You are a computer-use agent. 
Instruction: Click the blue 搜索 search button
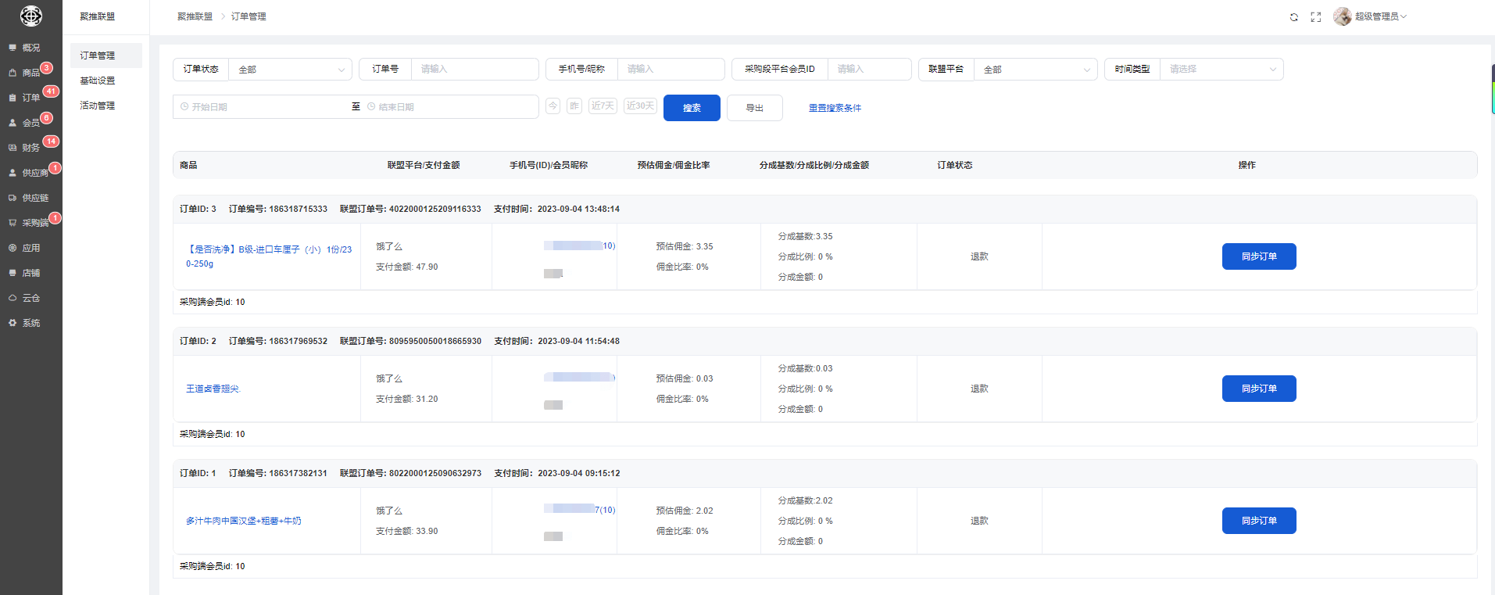pyautogui.click(x=692, y=108)
